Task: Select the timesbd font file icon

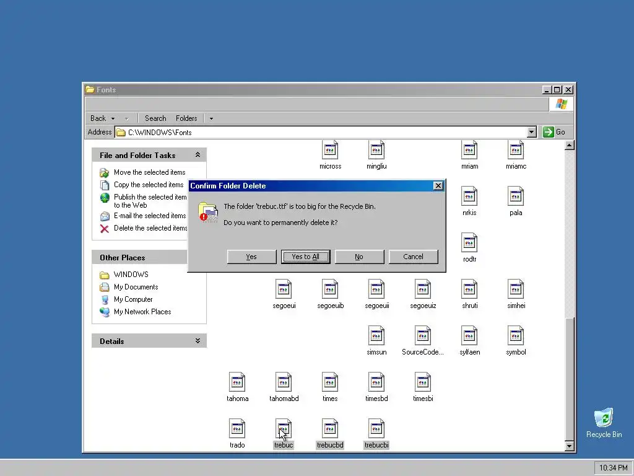Action: point(376,382)
